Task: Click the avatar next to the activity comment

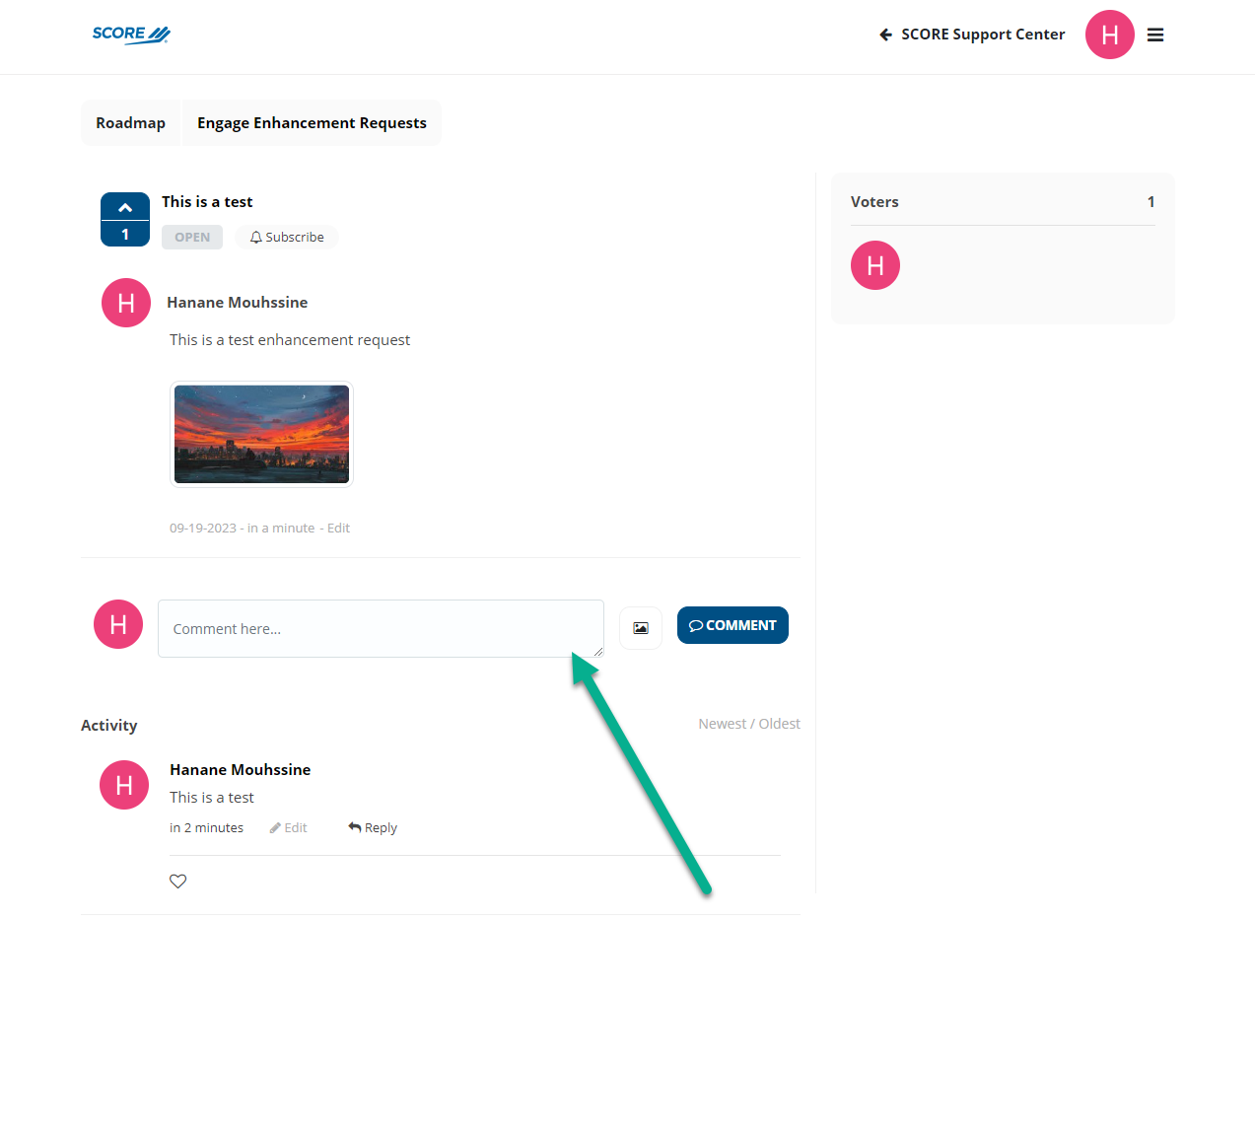Action: (124, 785)
